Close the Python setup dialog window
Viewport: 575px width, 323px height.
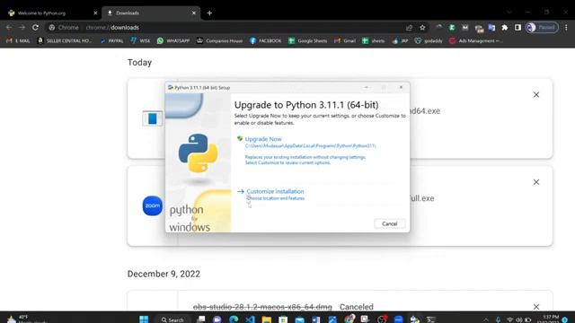coord(401,88)
